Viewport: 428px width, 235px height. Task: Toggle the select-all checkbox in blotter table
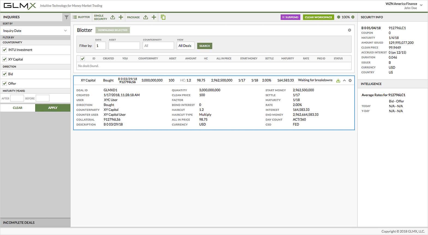tap(83, 59)
